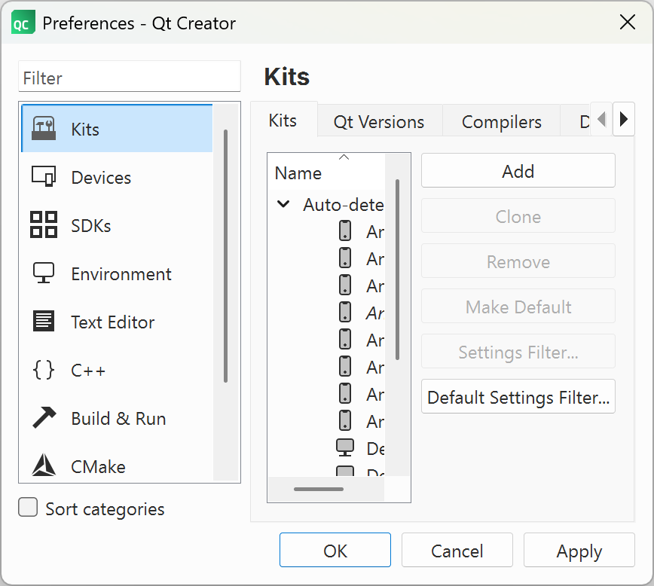This screenshot has height=586, width=654.
Task: Collapse the Auto-detected kits group
Action: (x=283, y=204)
